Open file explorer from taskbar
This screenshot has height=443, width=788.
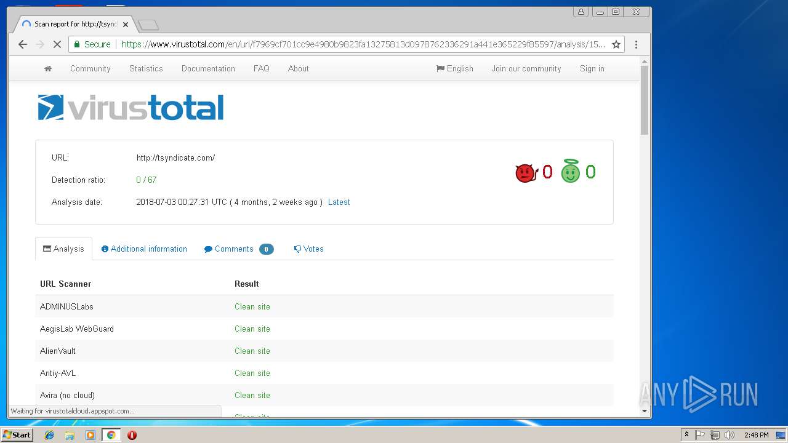[70, 435]
